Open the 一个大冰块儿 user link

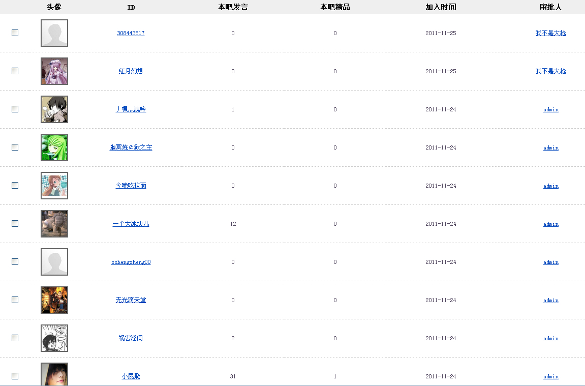point(131,224)
